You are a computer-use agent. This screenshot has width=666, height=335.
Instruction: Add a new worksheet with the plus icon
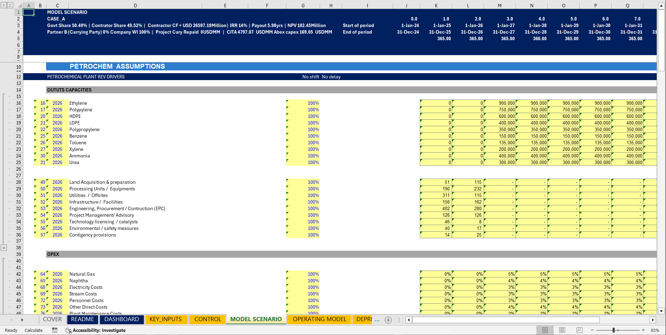(x=388, y=320)
